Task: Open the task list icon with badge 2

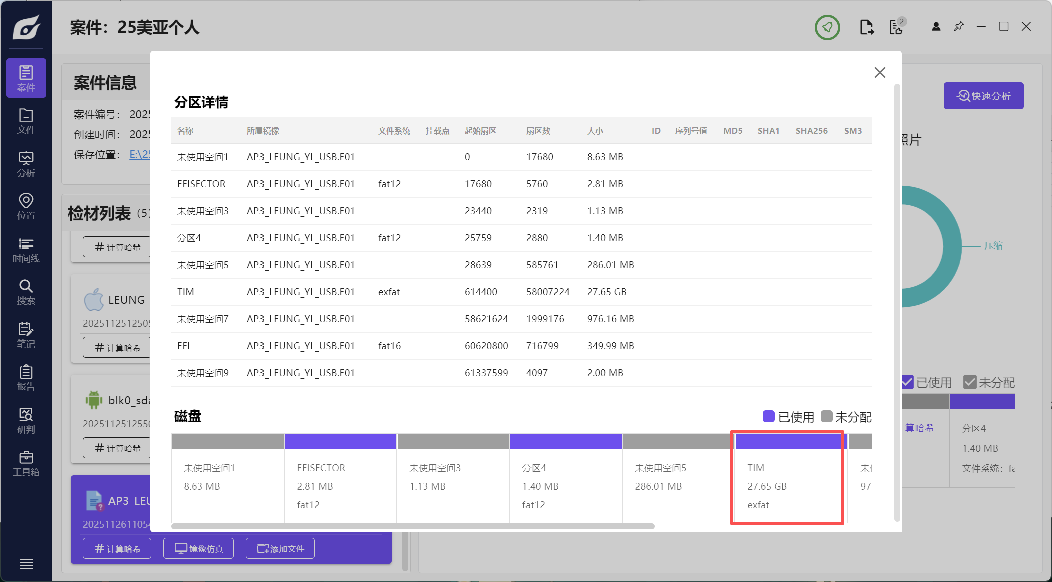Action: [896, 27]
